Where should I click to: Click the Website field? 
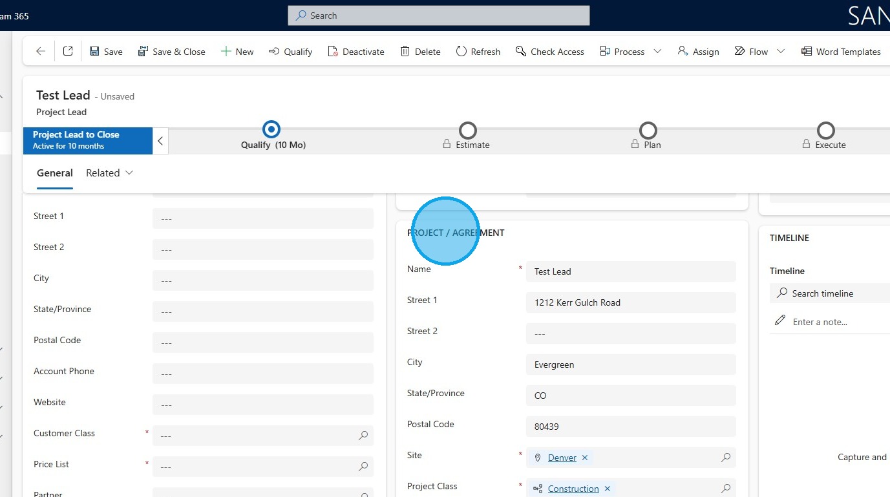point(263,405)
